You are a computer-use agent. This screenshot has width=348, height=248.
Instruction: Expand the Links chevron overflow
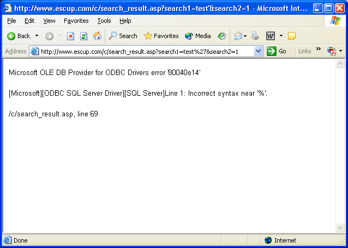[319, 49]
